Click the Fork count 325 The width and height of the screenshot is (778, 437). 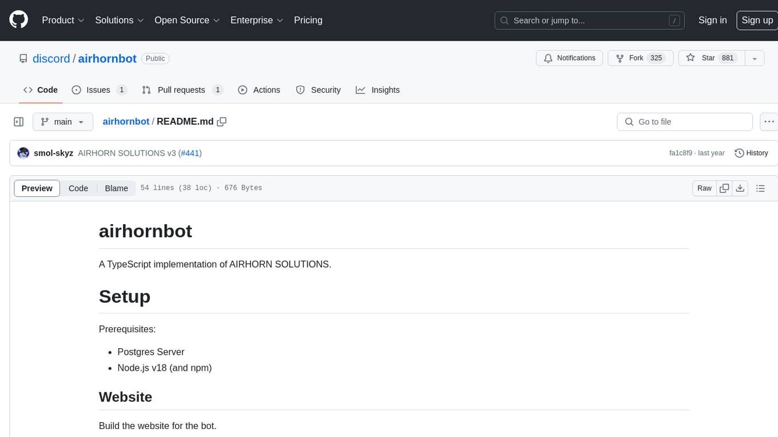[x=656, y=58]
